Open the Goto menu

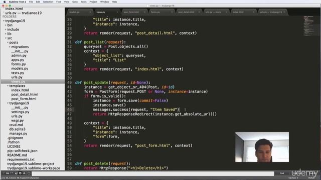(75, 2)
